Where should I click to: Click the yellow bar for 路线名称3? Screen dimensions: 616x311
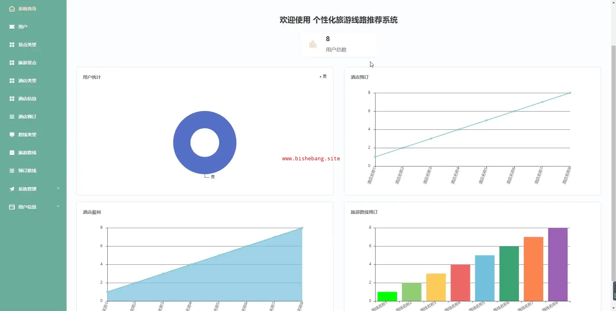436,287
